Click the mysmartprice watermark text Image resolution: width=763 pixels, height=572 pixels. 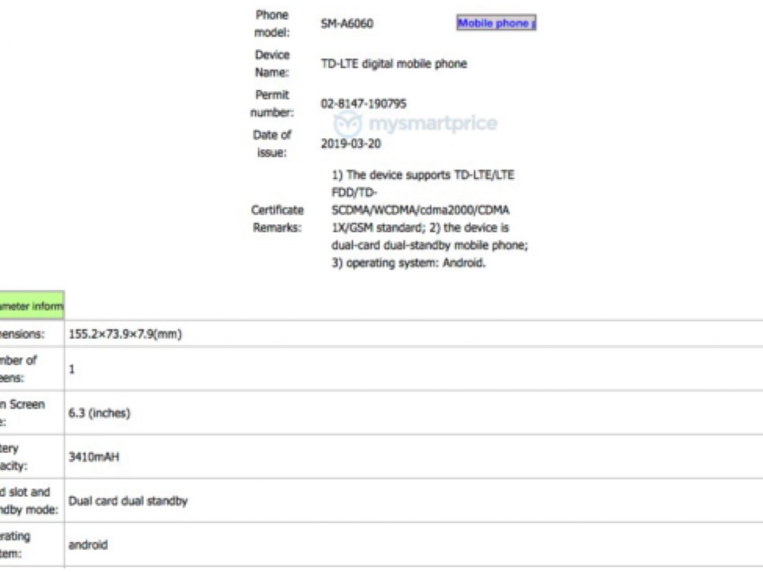coord(433,123)
